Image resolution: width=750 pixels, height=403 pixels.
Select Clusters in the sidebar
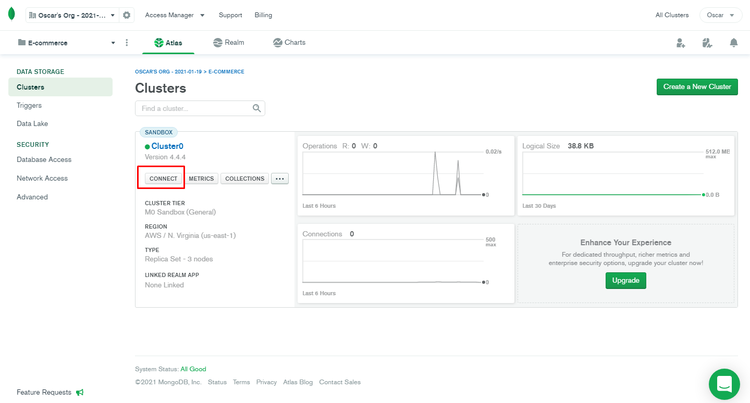pyautogui.click(x=60, y=87)
